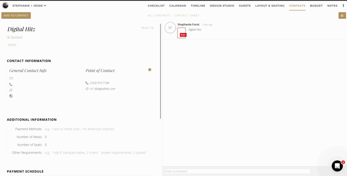Open the three-dot more menu
The width and height of the screenshot is (347, 176).
click(x=343, y=6)
